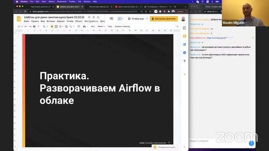Send the chat message with blue button
The image size is (269, 151).
[251, 143]
